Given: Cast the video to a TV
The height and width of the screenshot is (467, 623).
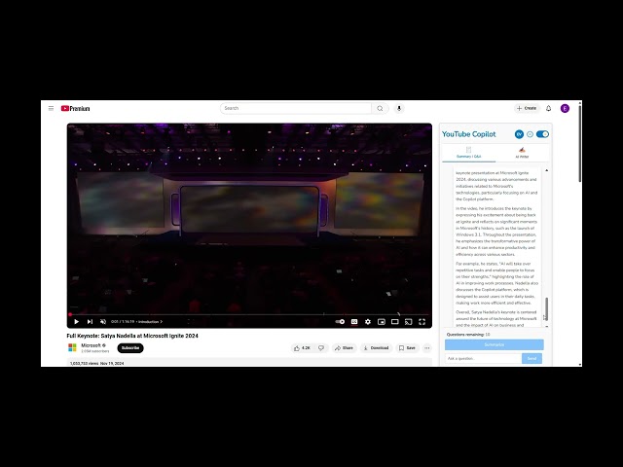Looking at the screenshot, I should tap(408, 322).
